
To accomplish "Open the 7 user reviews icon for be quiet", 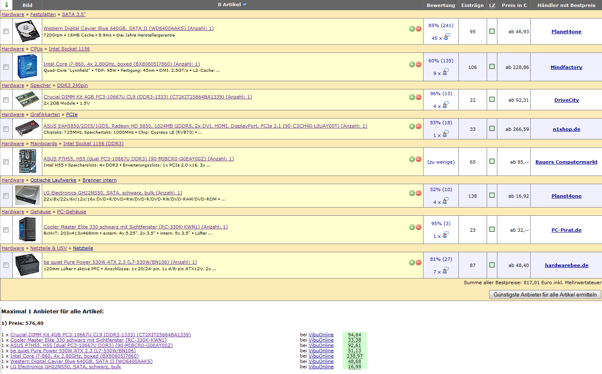I will coord(446,271).
